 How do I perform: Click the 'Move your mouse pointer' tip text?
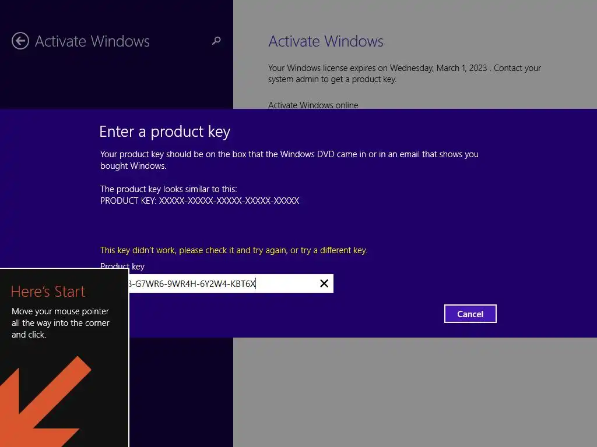click(61, 322)
